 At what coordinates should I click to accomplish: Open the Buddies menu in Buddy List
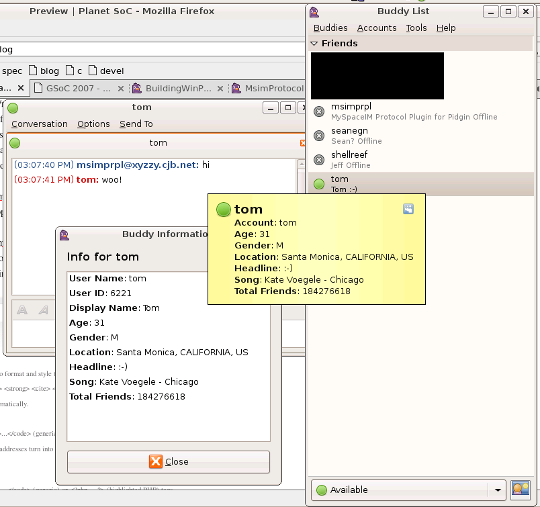(330, 28)
